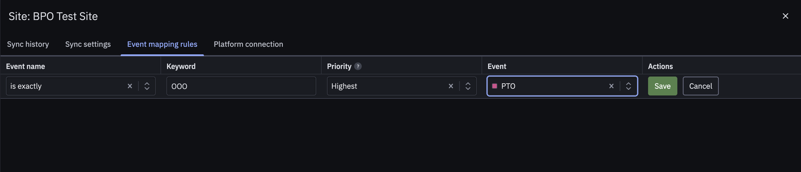The height and width of the screenshot is (172, 801).
Task: Save the event mapping rule
Action: [x=663, y=86]
